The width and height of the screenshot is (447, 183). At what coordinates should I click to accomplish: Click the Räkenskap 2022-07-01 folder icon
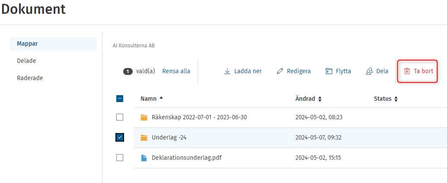[x=144, y=118]
